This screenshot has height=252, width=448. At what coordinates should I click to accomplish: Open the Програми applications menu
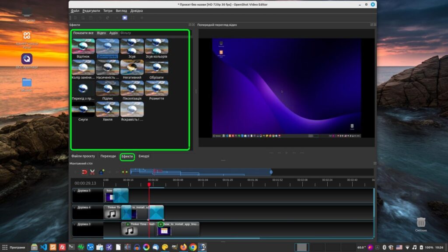click(x=14, y=248)
